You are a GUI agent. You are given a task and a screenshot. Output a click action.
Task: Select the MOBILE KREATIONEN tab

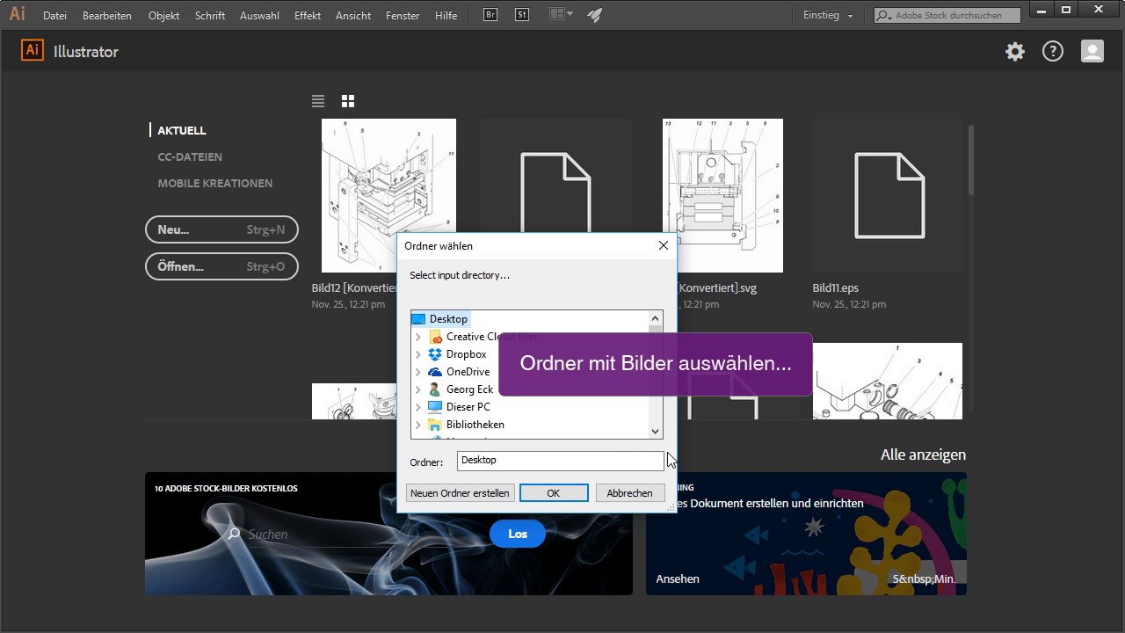(x=215, y=183)
